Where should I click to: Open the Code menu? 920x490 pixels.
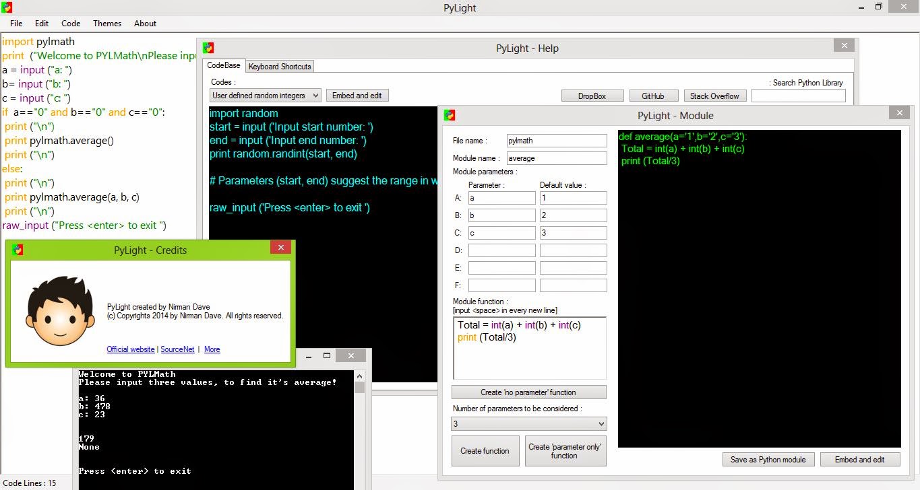click(x=70, y=23)
